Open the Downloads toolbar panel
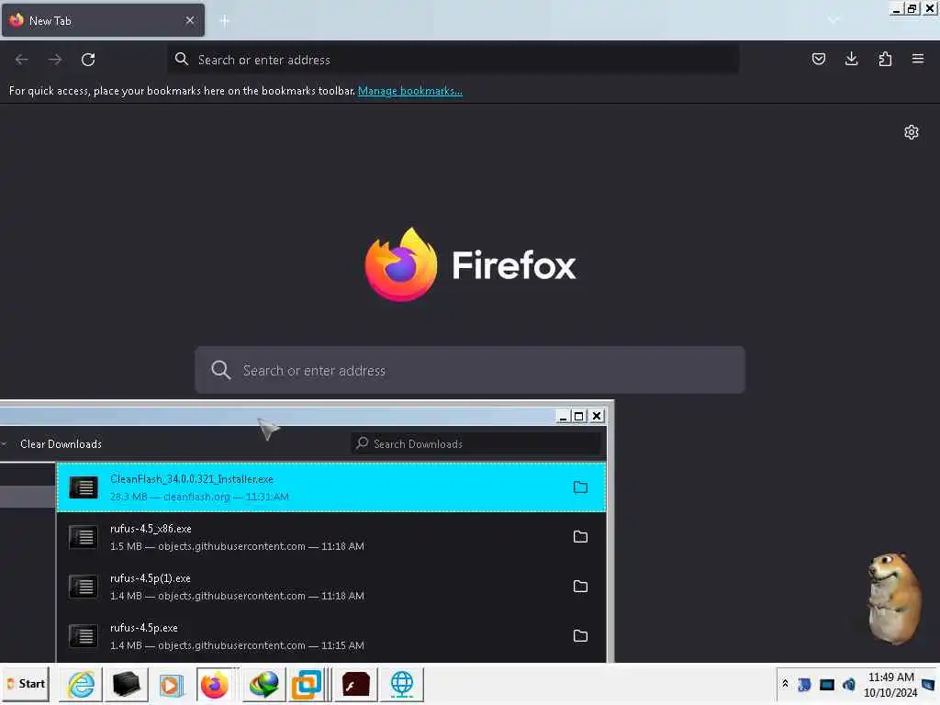Viewport: 940px width, 705px height. [851, 59]
